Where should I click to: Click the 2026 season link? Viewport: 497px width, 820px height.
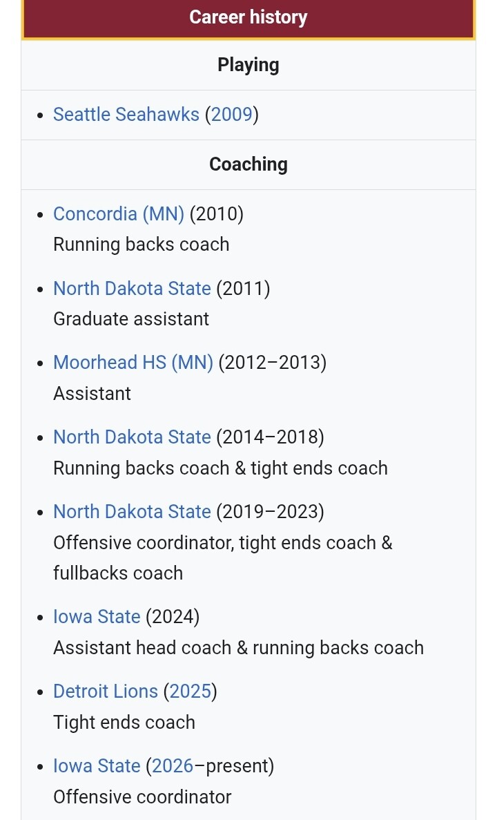point(173,767)
